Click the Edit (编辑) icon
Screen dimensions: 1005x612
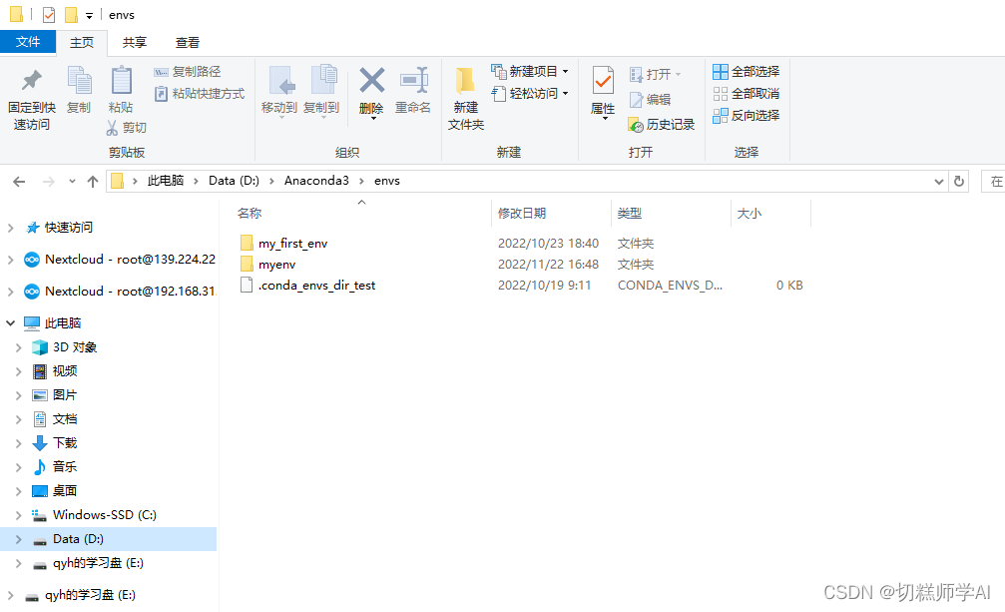[636, 99]
